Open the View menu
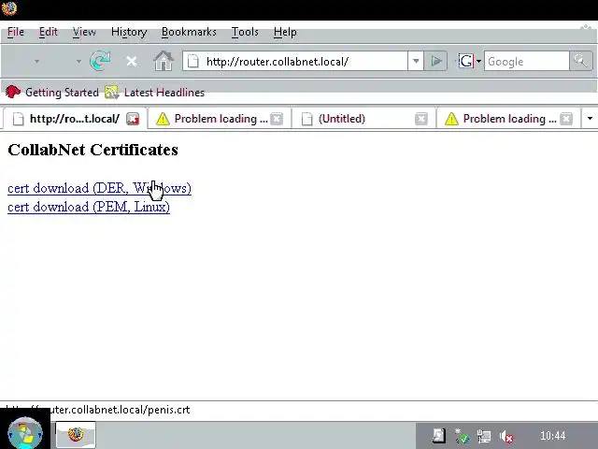The width and height of the screenshot is (598, 449). click(84, 32)
